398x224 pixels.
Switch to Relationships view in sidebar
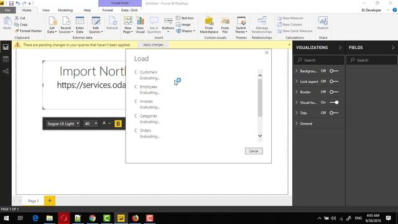pyautogui.click(x=6, y=72)
